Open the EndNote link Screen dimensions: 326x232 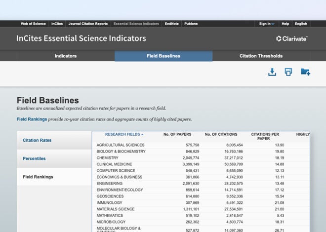pos(172,24)
